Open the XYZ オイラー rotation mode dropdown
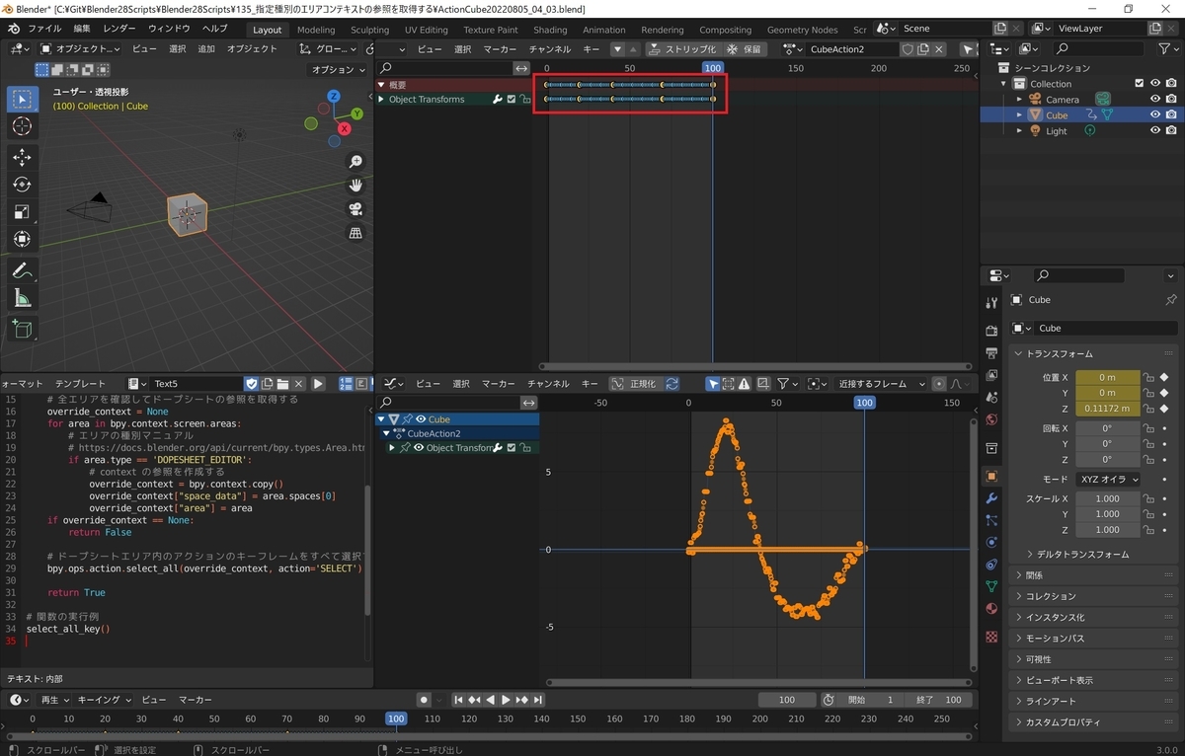Viewport: 1185px width, 756px height. tap(1108, 479)
